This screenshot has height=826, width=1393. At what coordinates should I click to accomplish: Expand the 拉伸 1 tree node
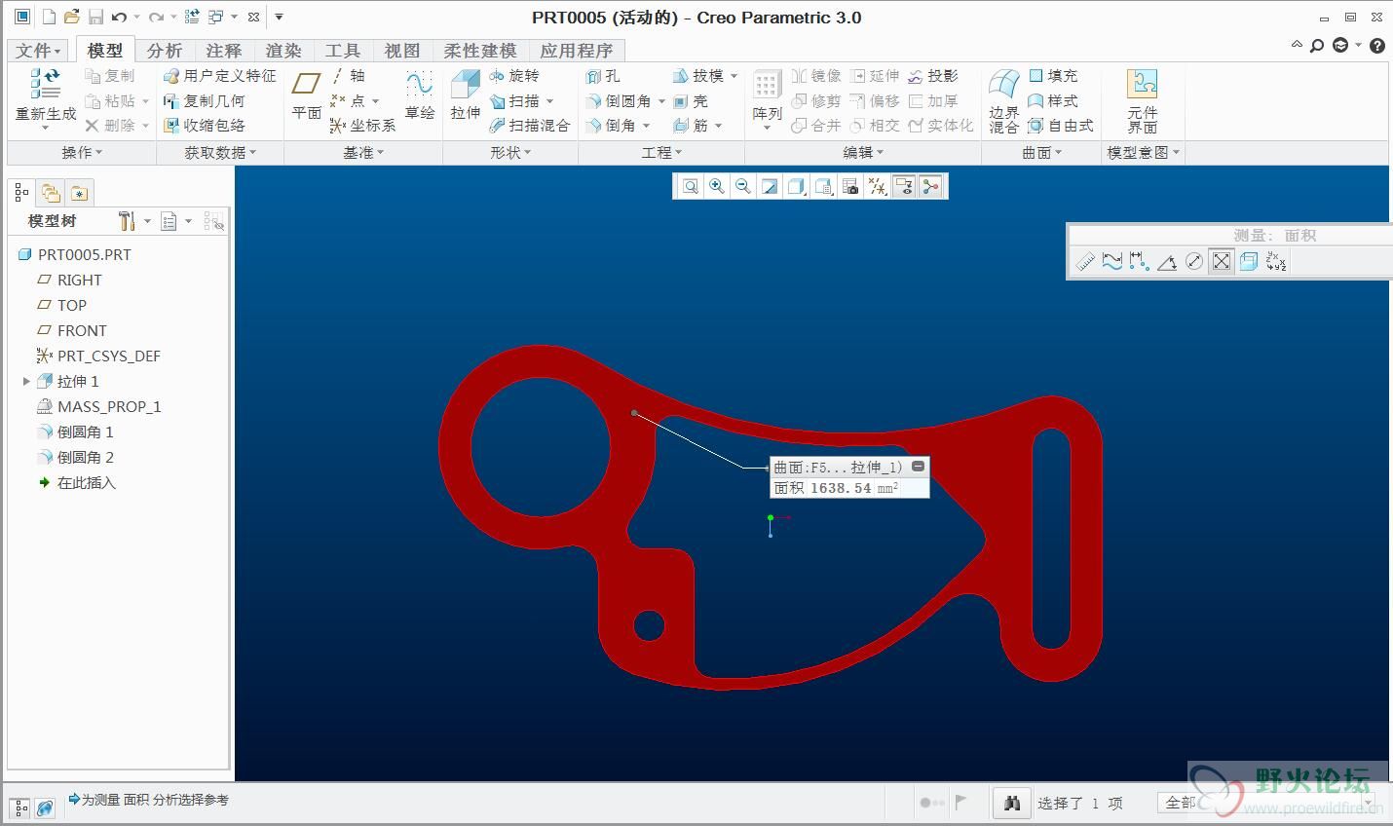tap(26, 382)
